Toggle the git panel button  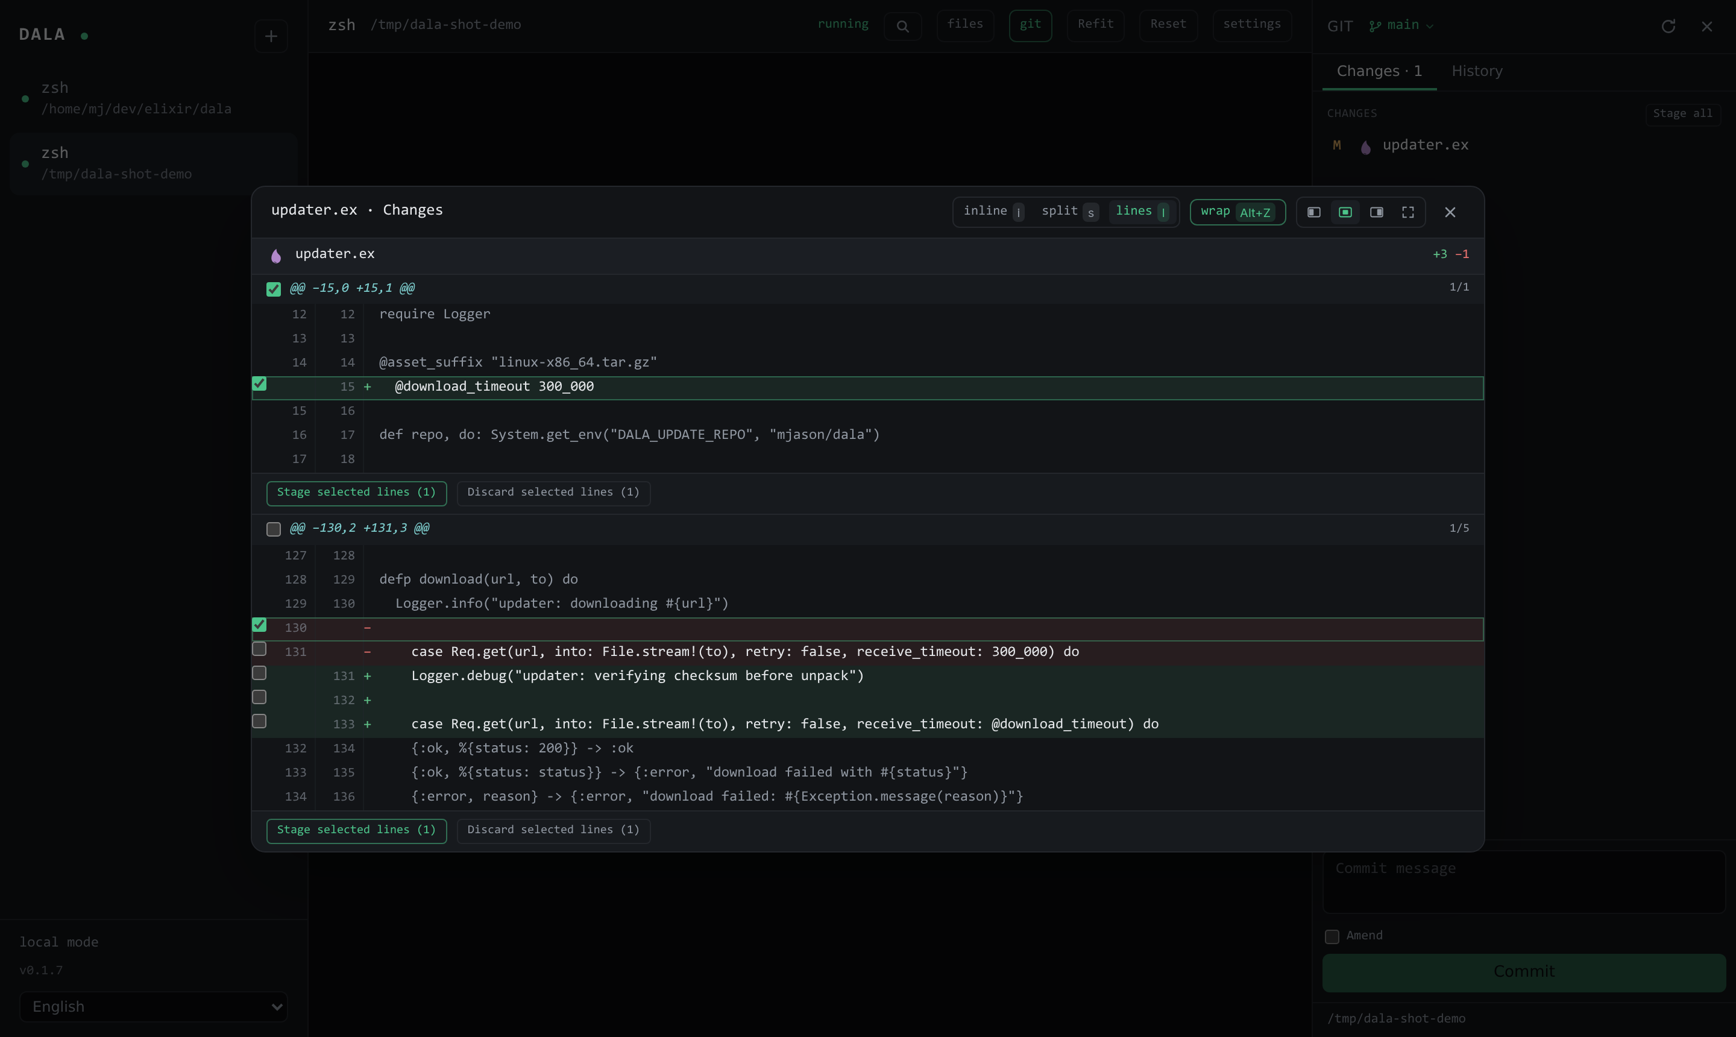tap(1030, 25)
